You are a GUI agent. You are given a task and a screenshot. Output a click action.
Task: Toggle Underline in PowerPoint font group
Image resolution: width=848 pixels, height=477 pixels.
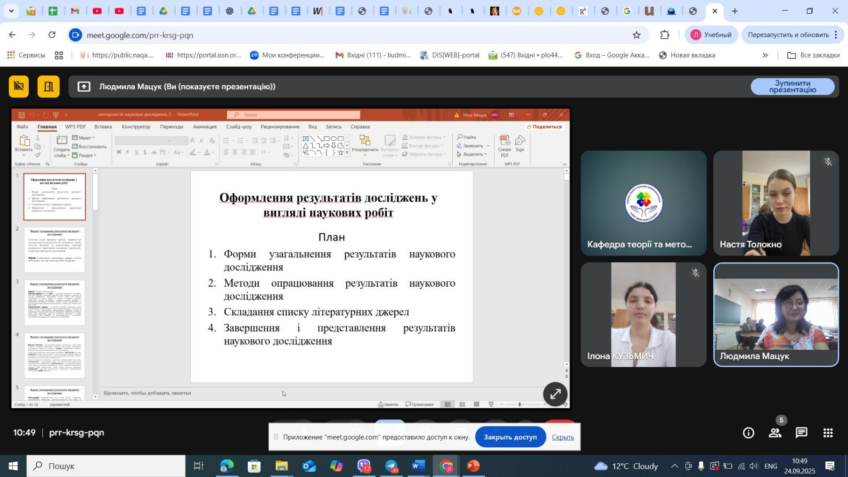[136, 152]
